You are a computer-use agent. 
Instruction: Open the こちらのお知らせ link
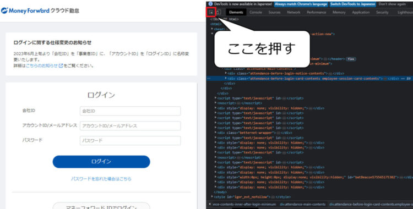click(42, 66)
